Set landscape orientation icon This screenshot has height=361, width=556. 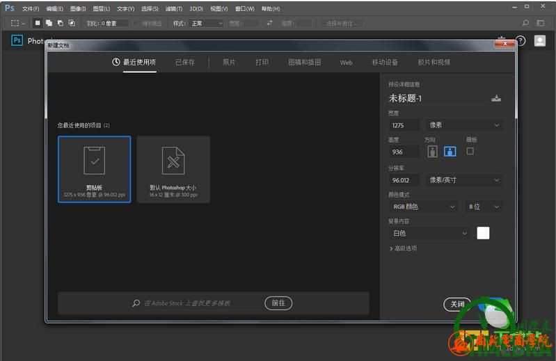[450, 151]
